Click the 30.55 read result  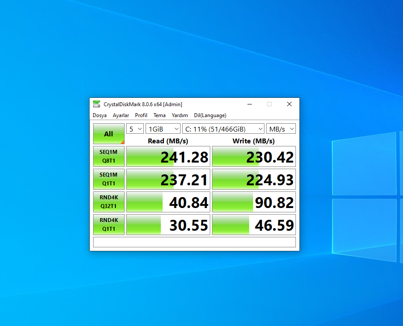click(x=168, y=225)
